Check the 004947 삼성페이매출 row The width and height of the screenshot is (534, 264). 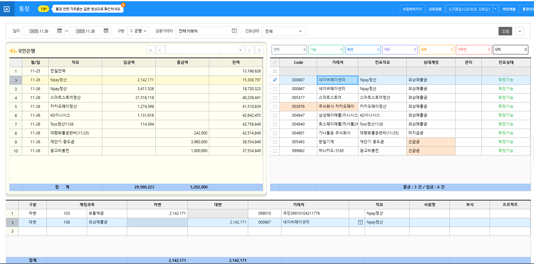[275, 115]
